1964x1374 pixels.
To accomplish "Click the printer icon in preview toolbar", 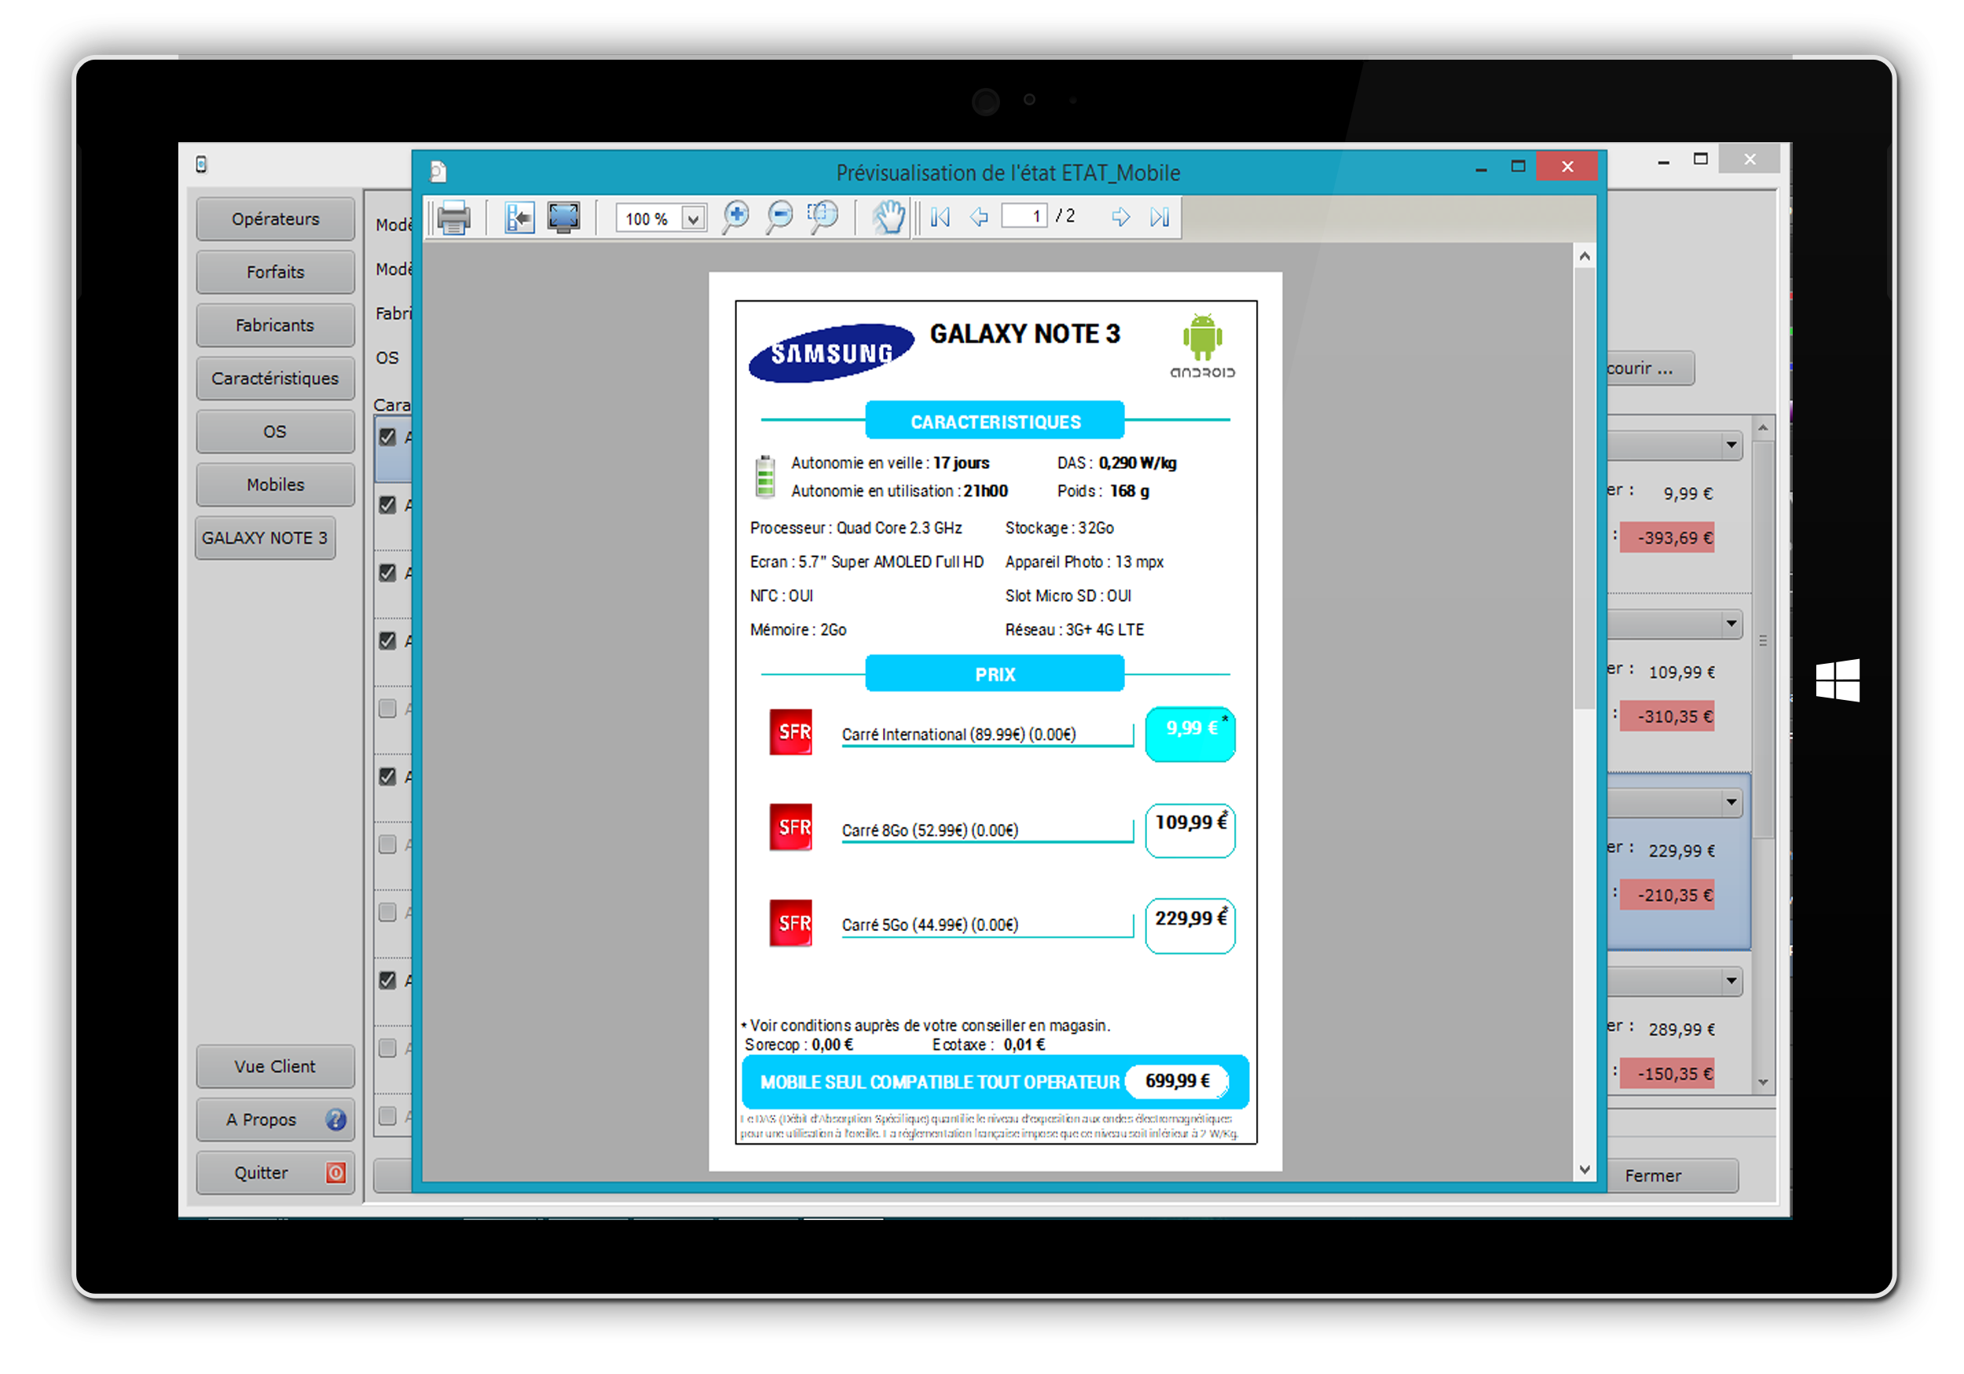I will pyautogui.click(x=453, y=218).
